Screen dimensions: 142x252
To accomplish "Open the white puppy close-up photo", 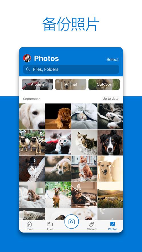I will 32,116.
